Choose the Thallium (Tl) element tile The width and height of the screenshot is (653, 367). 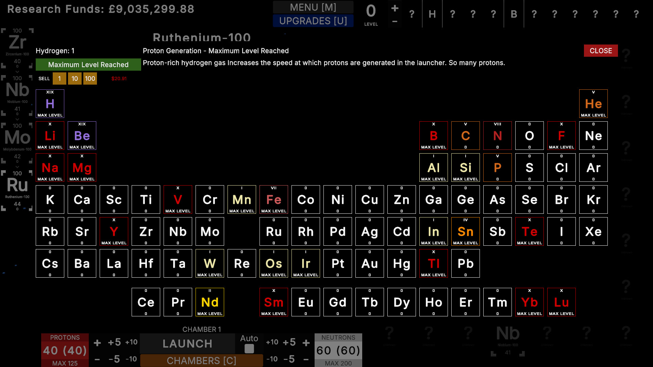coord(433,263)
